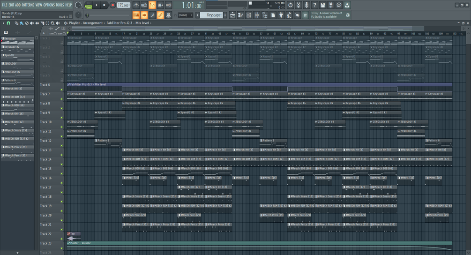Screen dimensions: 471x255
Task: Open the (none) pattern group dropdown
Action: point(185,15)
